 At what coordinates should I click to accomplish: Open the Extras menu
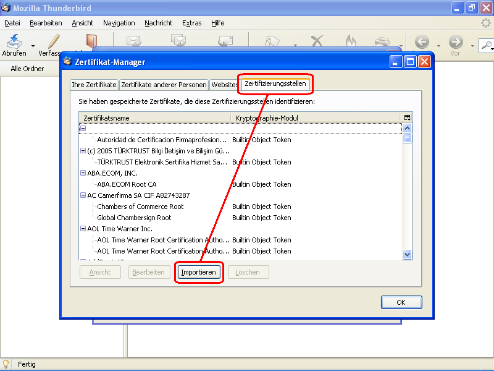click(191, 23)
